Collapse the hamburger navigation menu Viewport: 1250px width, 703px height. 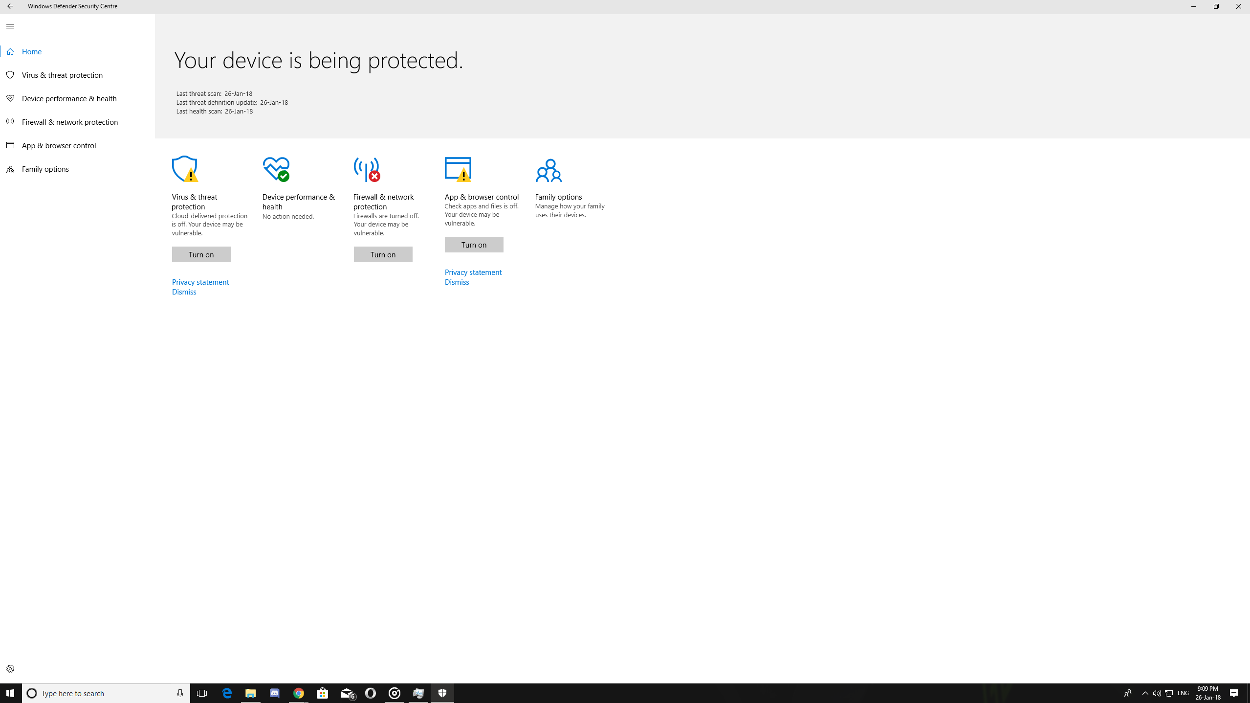(10, 26)
